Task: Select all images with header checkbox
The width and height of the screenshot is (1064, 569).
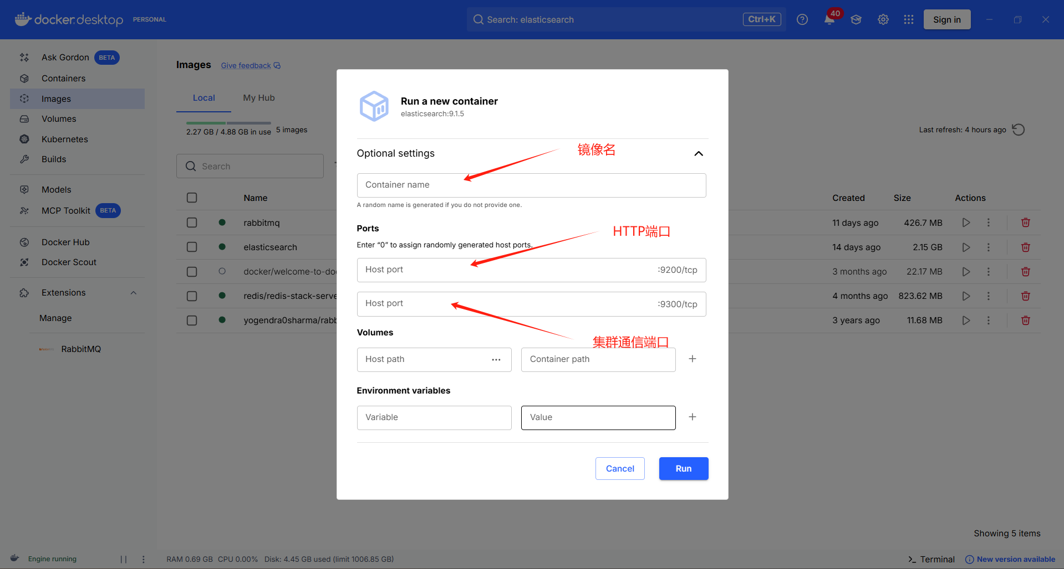Action: click(192, 198)
